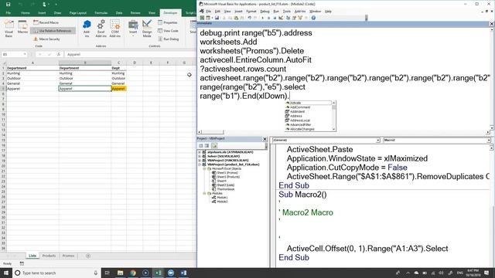
Task: Switch to the Promos sheet tab
Action: pos(69,256)
